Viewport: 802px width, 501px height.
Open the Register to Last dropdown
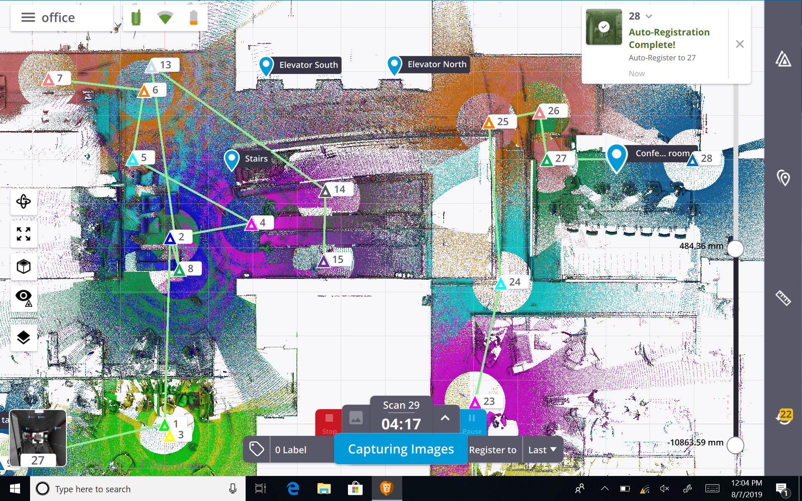tap(542, 450)
